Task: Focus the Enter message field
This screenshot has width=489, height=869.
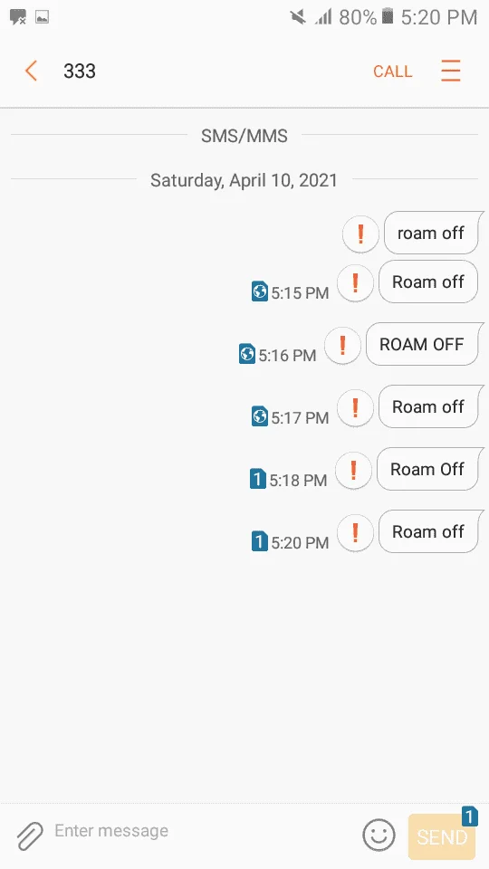Action: (x=206, y=831)
